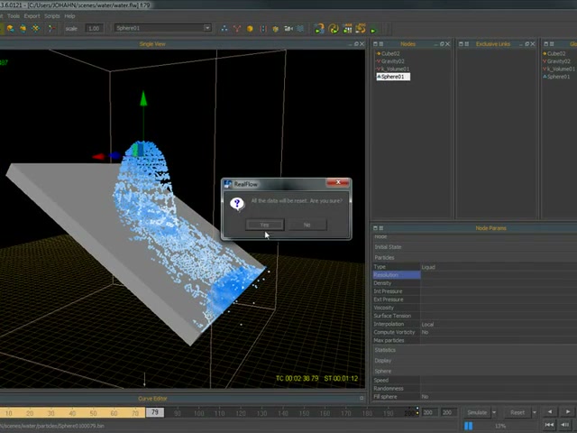
Task: Add a camera with the camera icon
Action: click(x=288, y=28)
